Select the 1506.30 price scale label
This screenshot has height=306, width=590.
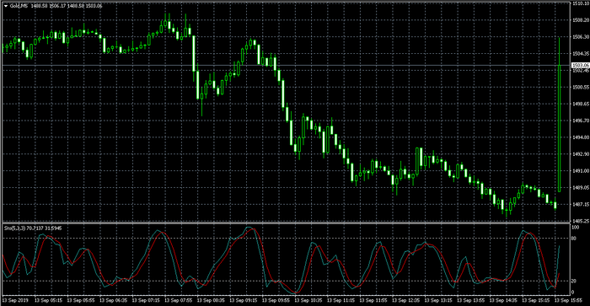(581, 37)
